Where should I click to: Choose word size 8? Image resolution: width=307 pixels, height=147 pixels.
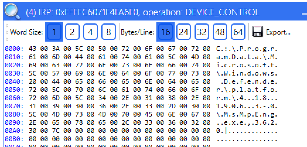pos(108,32)
